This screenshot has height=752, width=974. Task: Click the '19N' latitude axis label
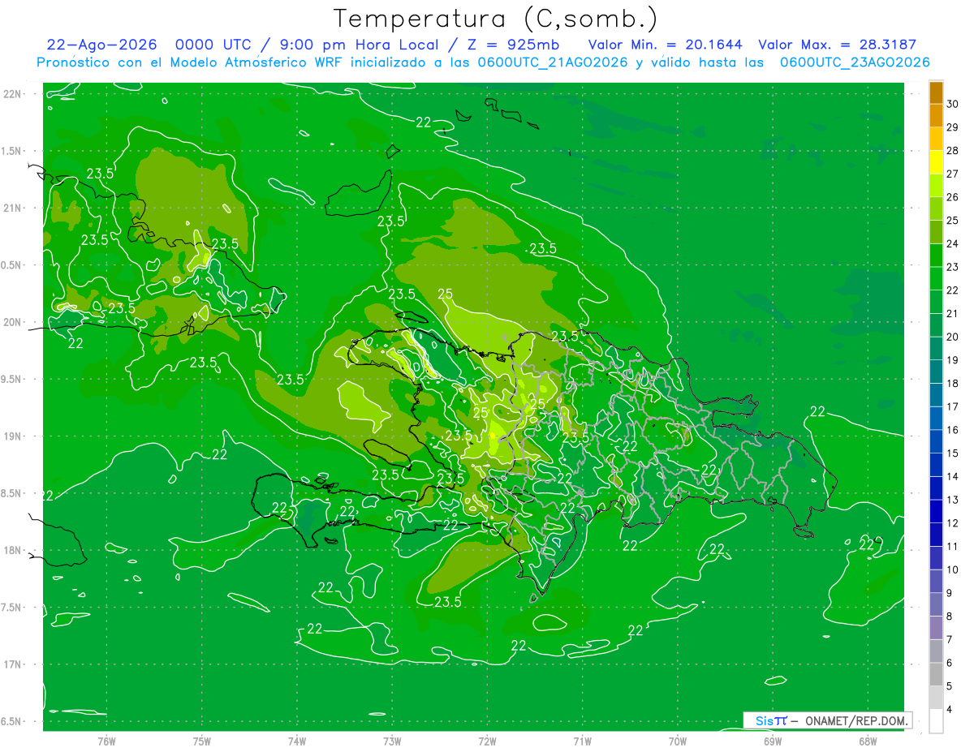point(11,436)
